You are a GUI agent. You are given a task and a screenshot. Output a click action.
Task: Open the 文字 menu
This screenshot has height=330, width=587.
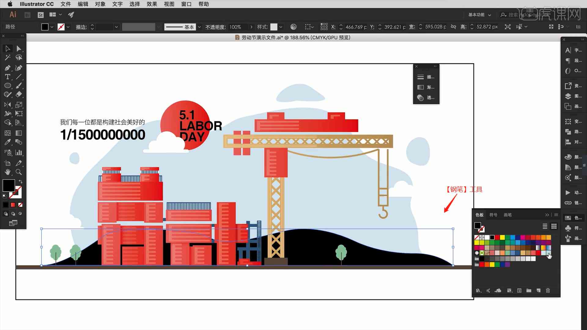[117, 4]
